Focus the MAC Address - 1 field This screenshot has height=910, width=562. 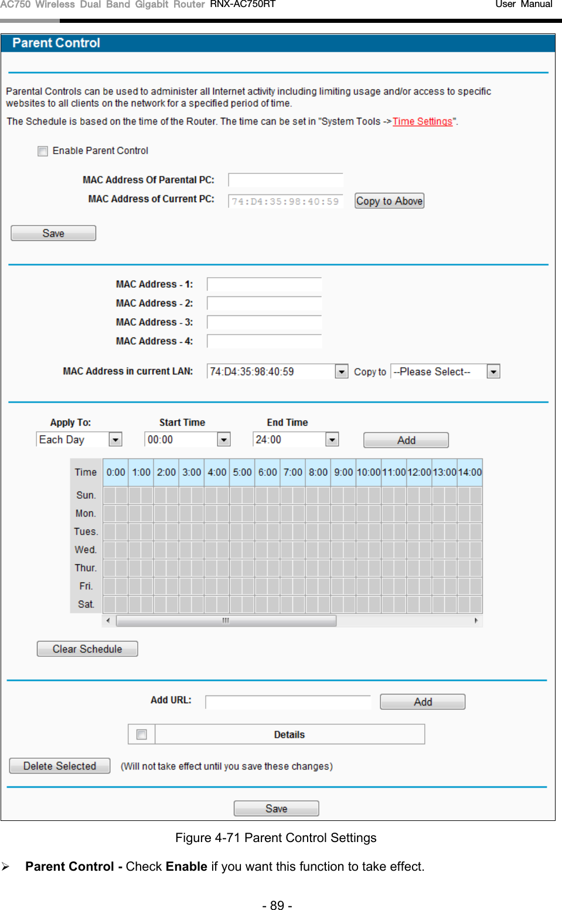click(264, 285)
